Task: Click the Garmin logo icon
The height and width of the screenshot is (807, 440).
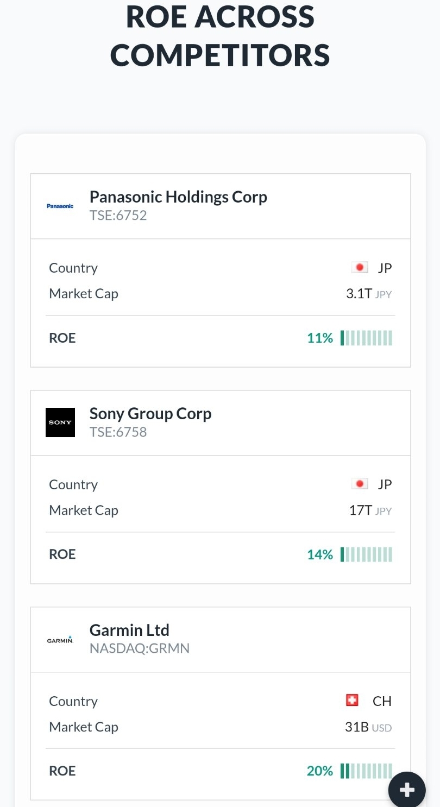Action: 60,640
